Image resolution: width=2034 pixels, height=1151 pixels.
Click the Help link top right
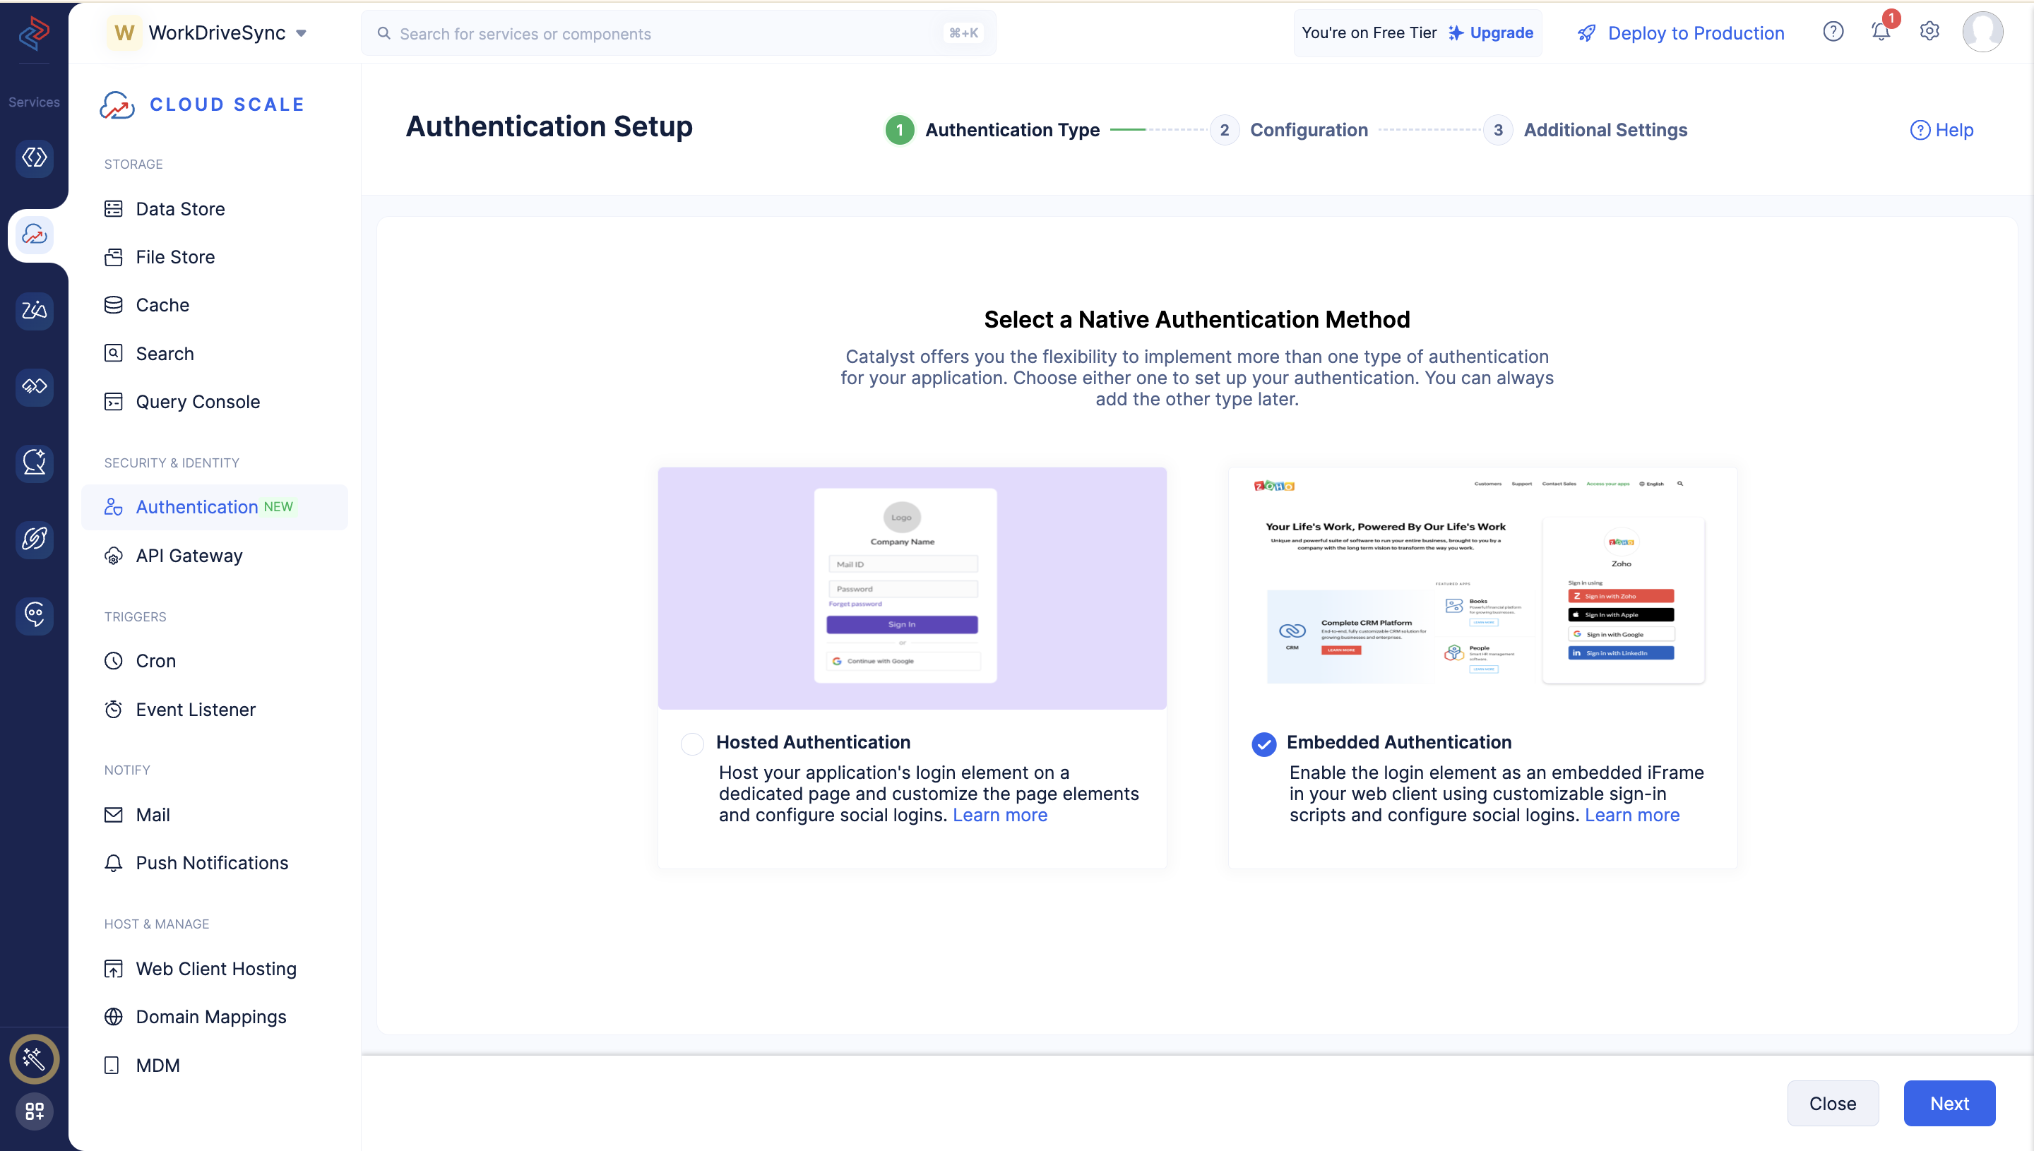(1951, 129)
